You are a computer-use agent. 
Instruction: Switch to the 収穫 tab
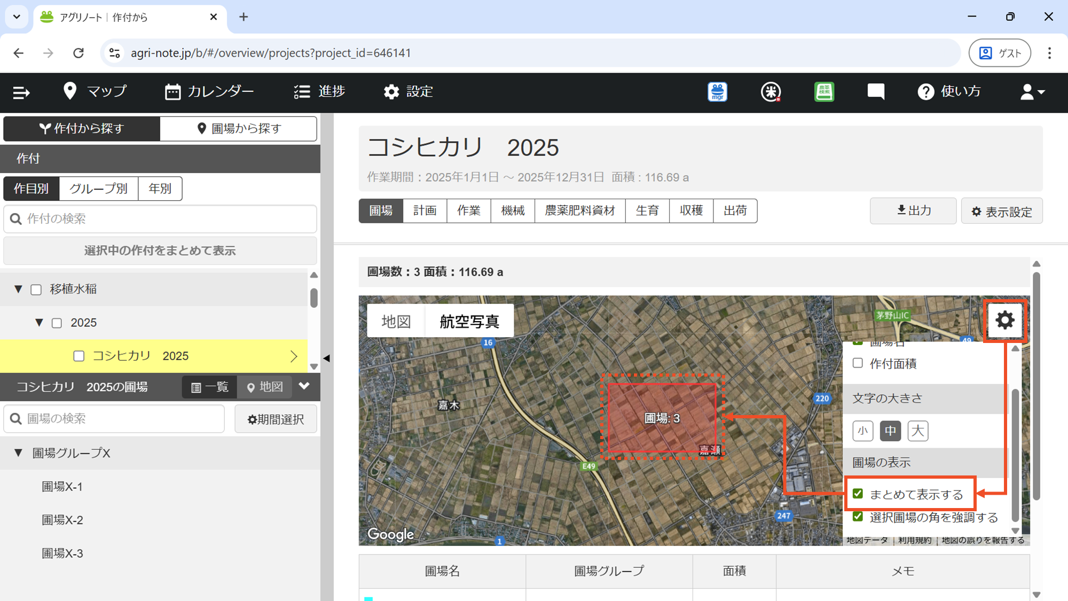coord(691,210)
